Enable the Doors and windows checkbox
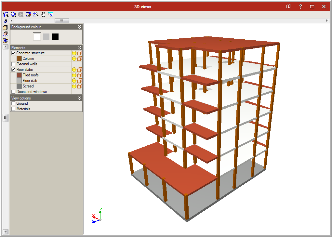 [x=13, y=92]
